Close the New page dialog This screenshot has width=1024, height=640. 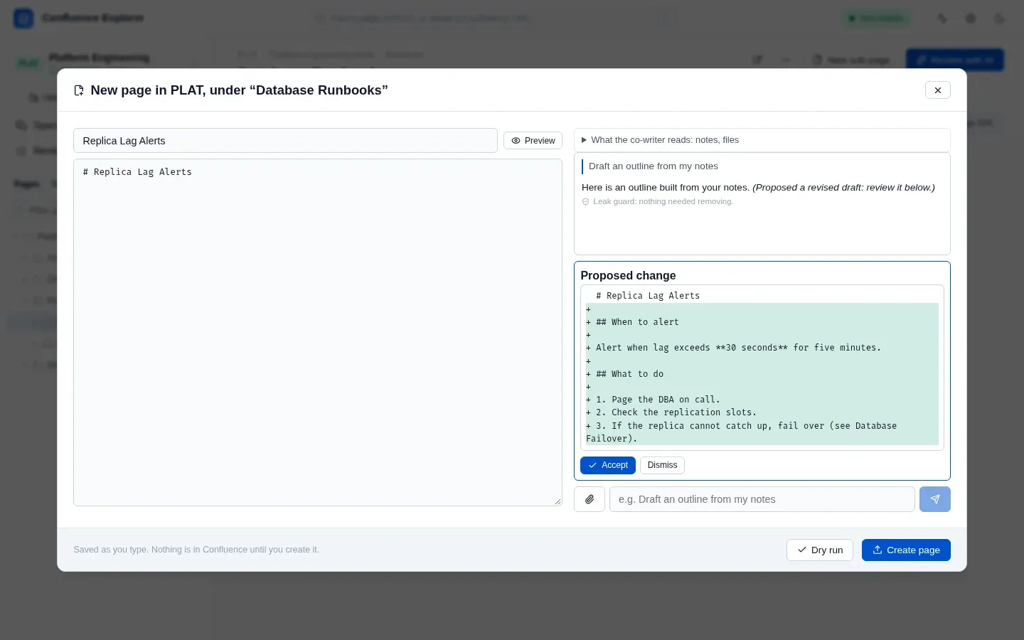pyautogui.click(x=938, y=90)
